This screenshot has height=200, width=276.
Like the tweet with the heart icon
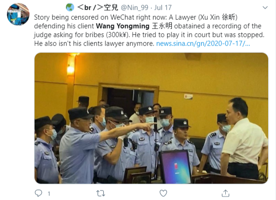[163, 193]
